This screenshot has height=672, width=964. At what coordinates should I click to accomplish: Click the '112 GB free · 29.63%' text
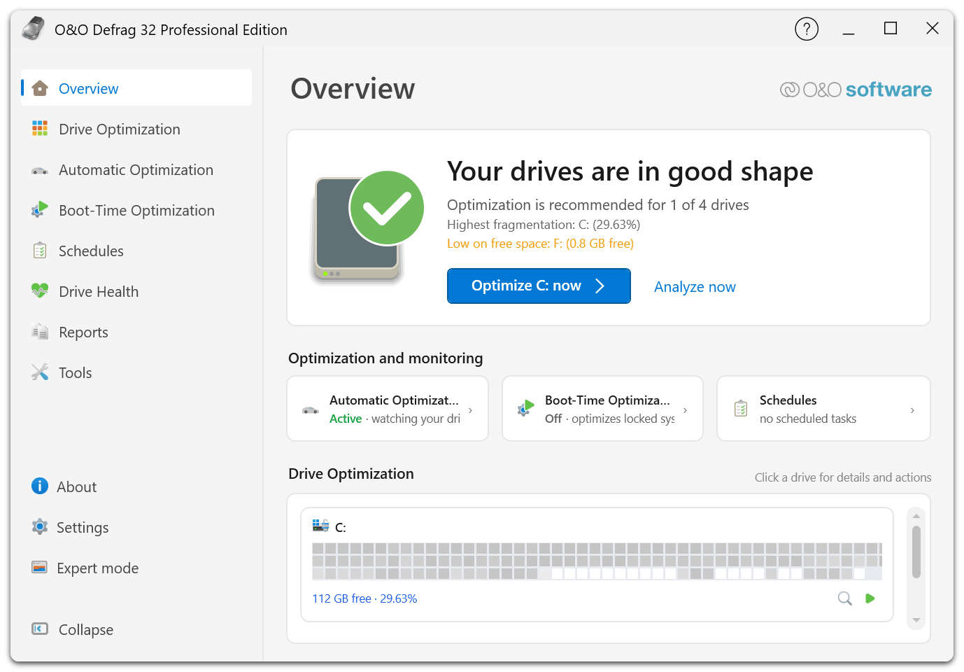(364, 598)
